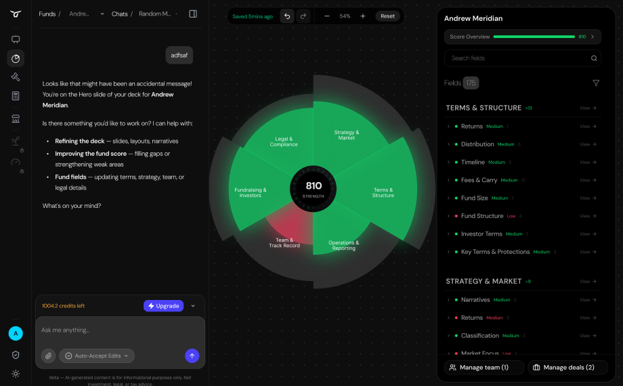The width and height of the screenshot is (623, 386).
Task: Expand the Timeline field row
Action: tap(448, 163)
